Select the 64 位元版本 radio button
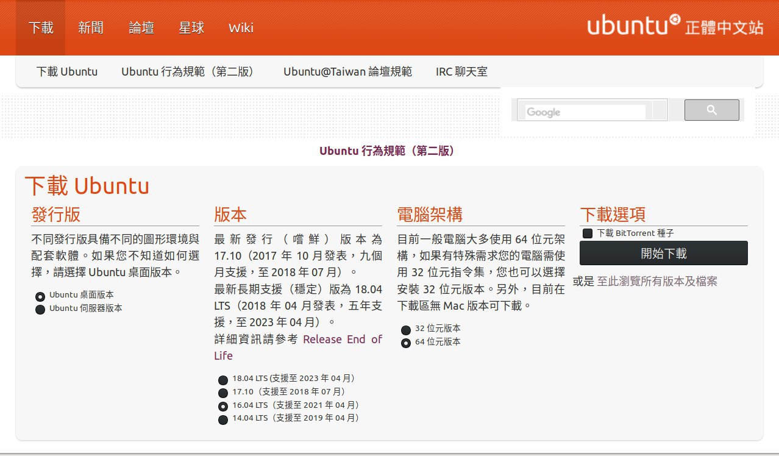779x456 pixels. coord(406,343)
